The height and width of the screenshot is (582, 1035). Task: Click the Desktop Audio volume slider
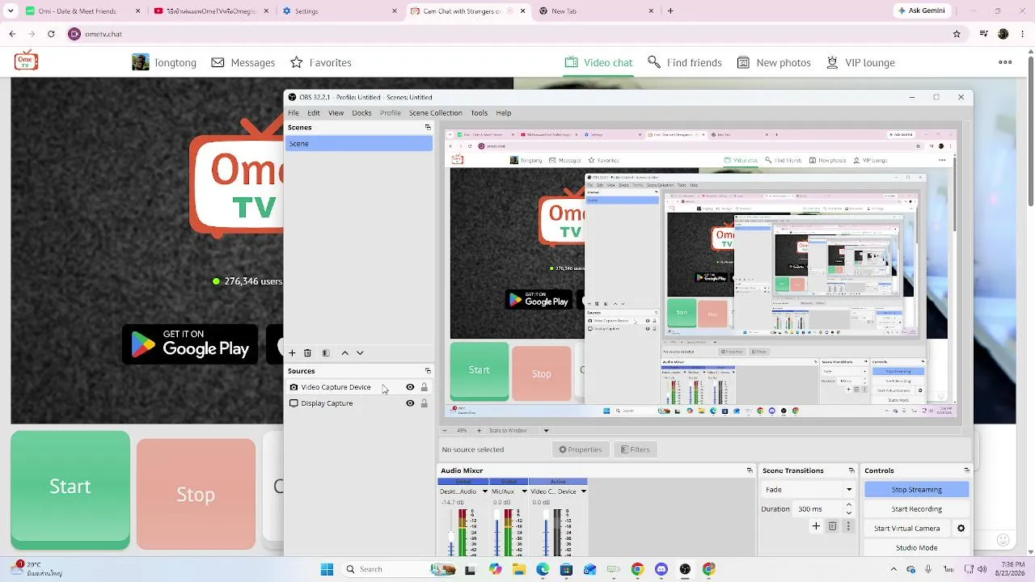tap(452, 531)
